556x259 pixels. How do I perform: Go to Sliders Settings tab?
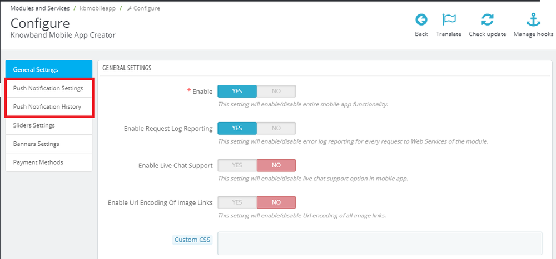coord(49,125)
